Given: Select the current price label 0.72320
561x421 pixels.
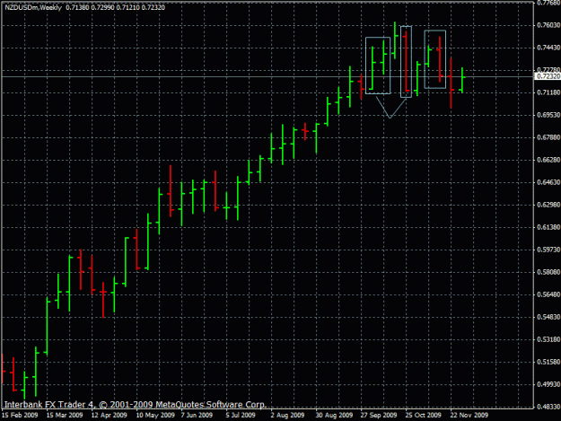Looking at the screenshot, I should (548, 76).
